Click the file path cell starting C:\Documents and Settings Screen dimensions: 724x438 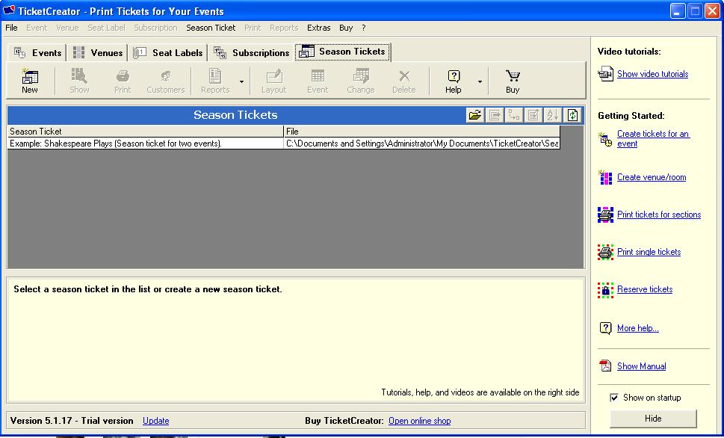click(421, 144)
